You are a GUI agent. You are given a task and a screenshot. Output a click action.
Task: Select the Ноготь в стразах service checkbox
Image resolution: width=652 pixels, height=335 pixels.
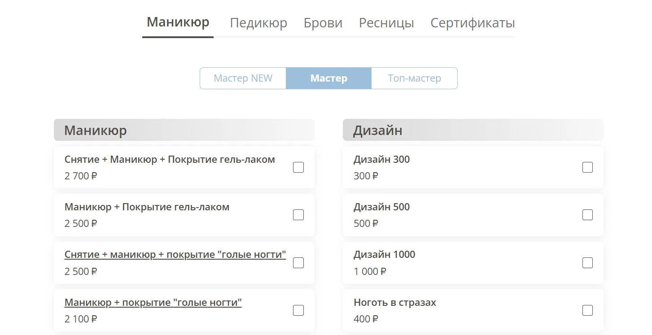(x=587, y=310)
